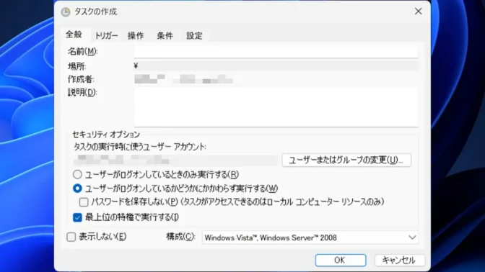Click the タスクの実行時に使うユーザー アカウント label
Screen dimensions: 485x272
pos(139,147)
